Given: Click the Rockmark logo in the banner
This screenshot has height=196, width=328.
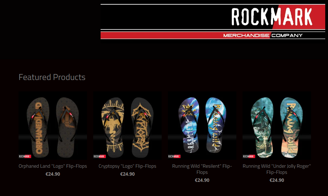Looking at the screenshot, I should tap(272, 17).
